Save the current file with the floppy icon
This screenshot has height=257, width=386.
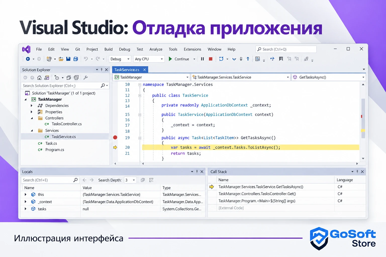(68, 59)
